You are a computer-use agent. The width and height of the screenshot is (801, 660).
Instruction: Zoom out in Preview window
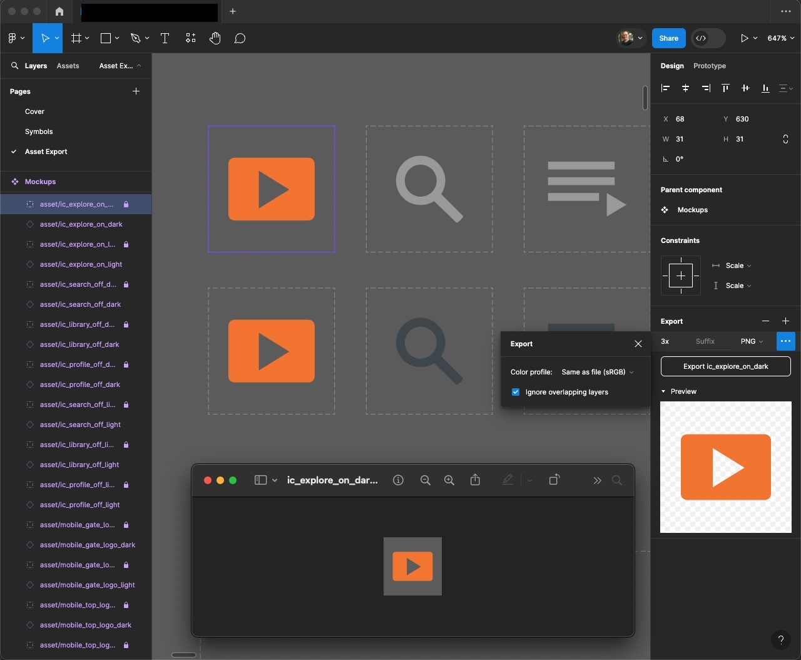426,480
